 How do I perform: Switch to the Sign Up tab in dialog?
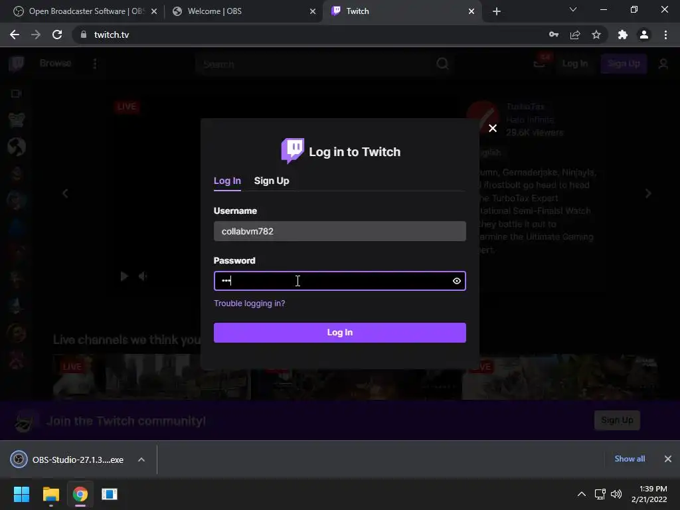click(x=272, y=181)
